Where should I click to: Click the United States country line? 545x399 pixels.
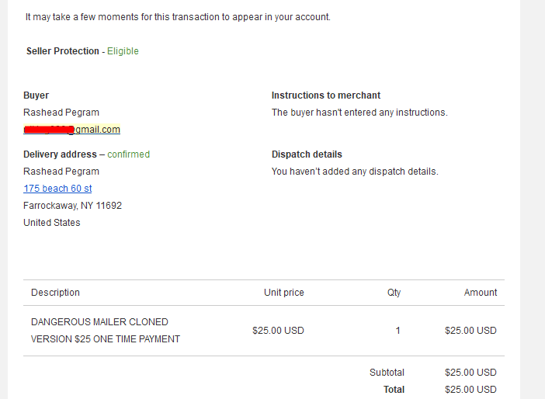pos(52,223)
